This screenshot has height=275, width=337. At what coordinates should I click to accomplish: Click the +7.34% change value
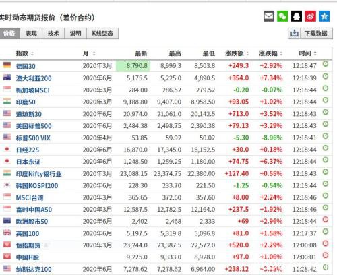(x=271, y=78)
